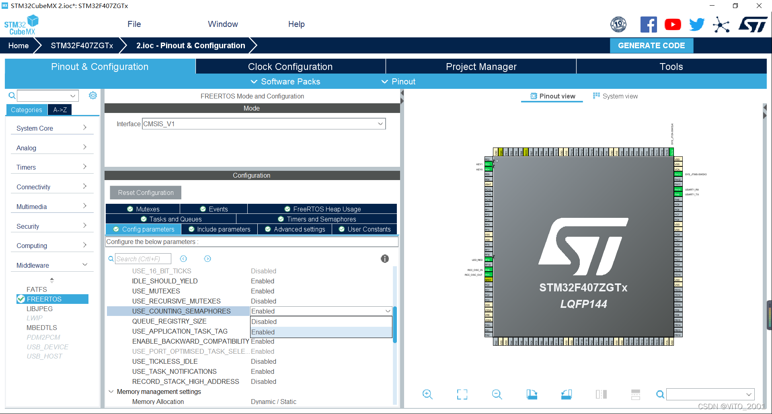Click the GENERATE CODE button
772x414 pixels.
[651, 46]
